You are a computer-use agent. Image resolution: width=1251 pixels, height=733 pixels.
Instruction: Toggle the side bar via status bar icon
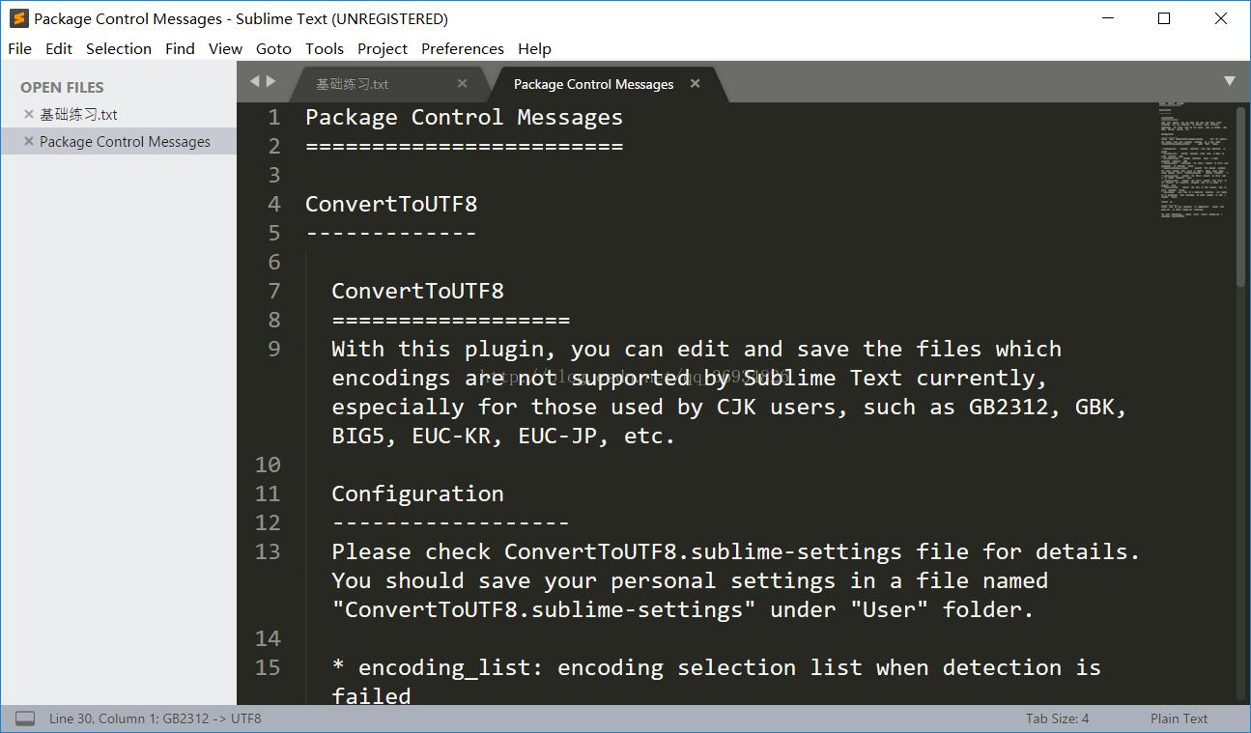coord(26,719)
